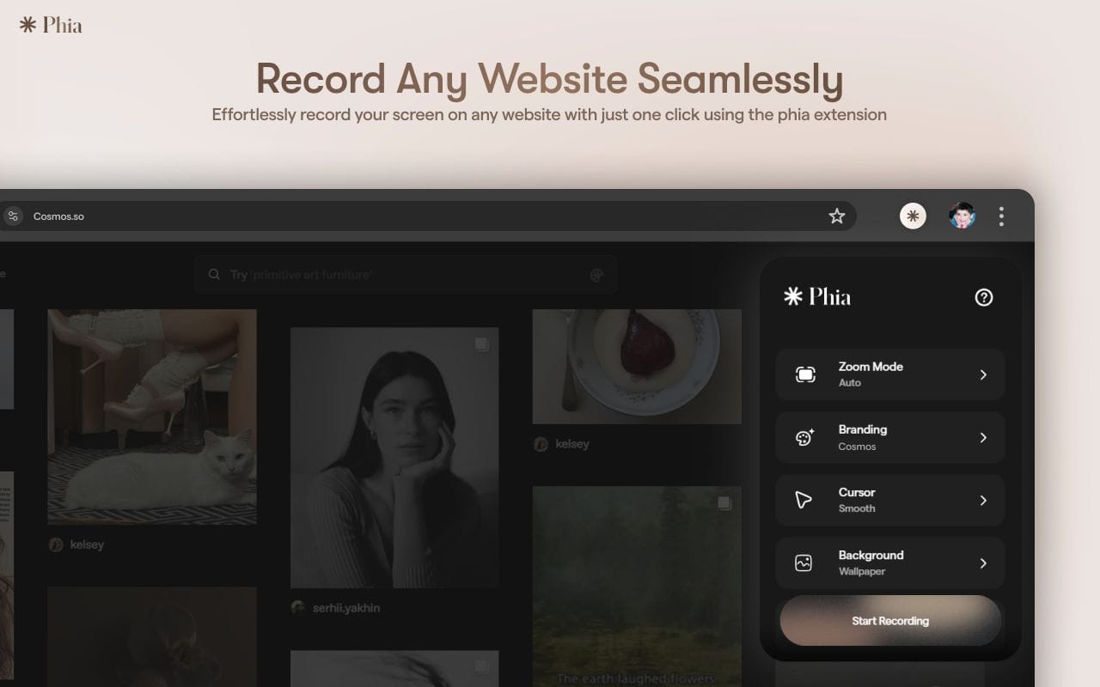Click the Cursor arrow icon
The height and width of the screenshot is (687, 1100).
click(x=804, y=501)
